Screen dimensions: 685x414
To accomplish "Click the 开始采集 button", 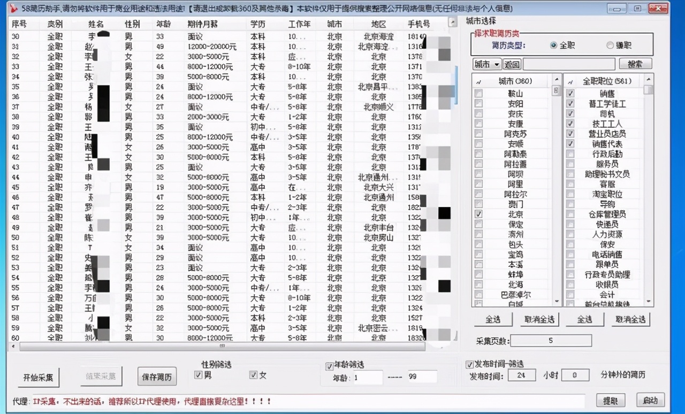I will click(x=39, y=377).
